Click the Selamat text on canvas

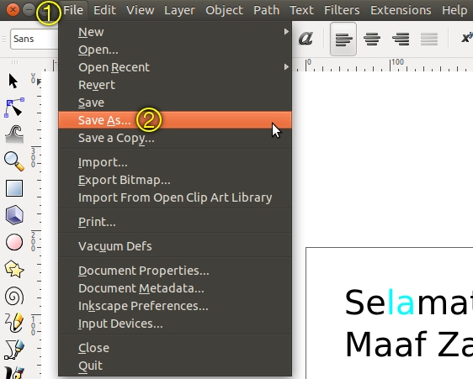(409, 303)
